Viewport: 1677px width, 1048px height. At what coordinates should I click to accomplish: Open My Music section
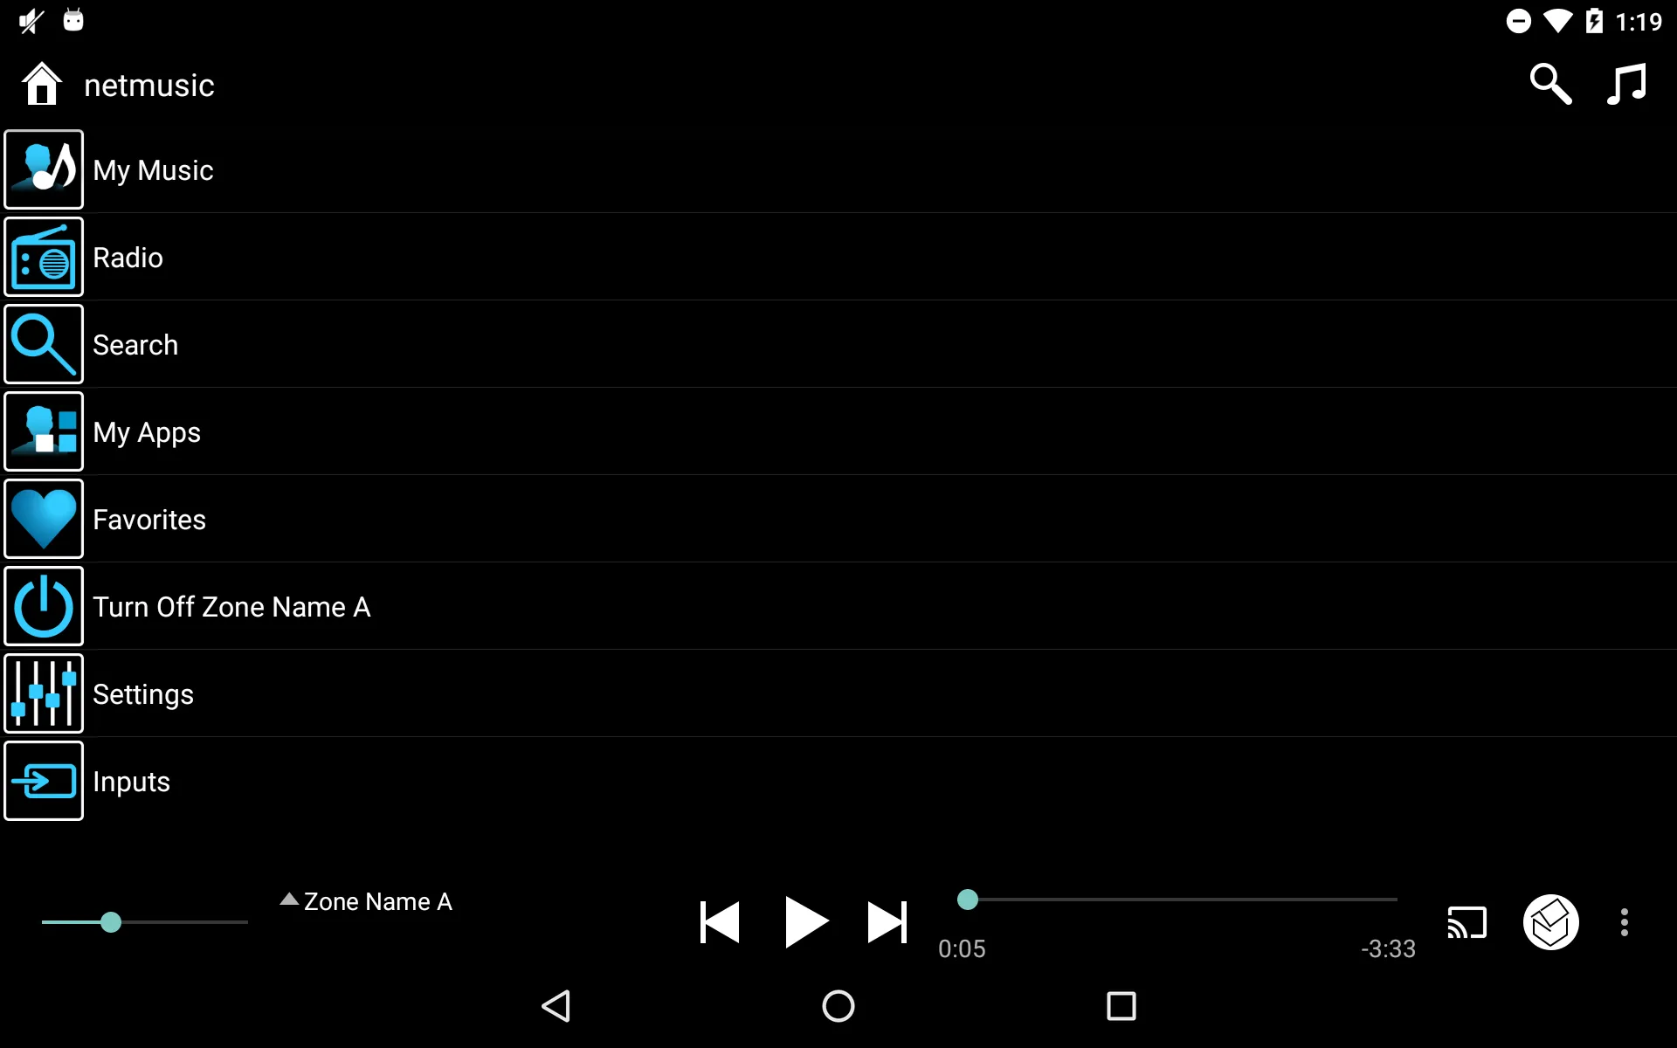click(x=155, y=169)
